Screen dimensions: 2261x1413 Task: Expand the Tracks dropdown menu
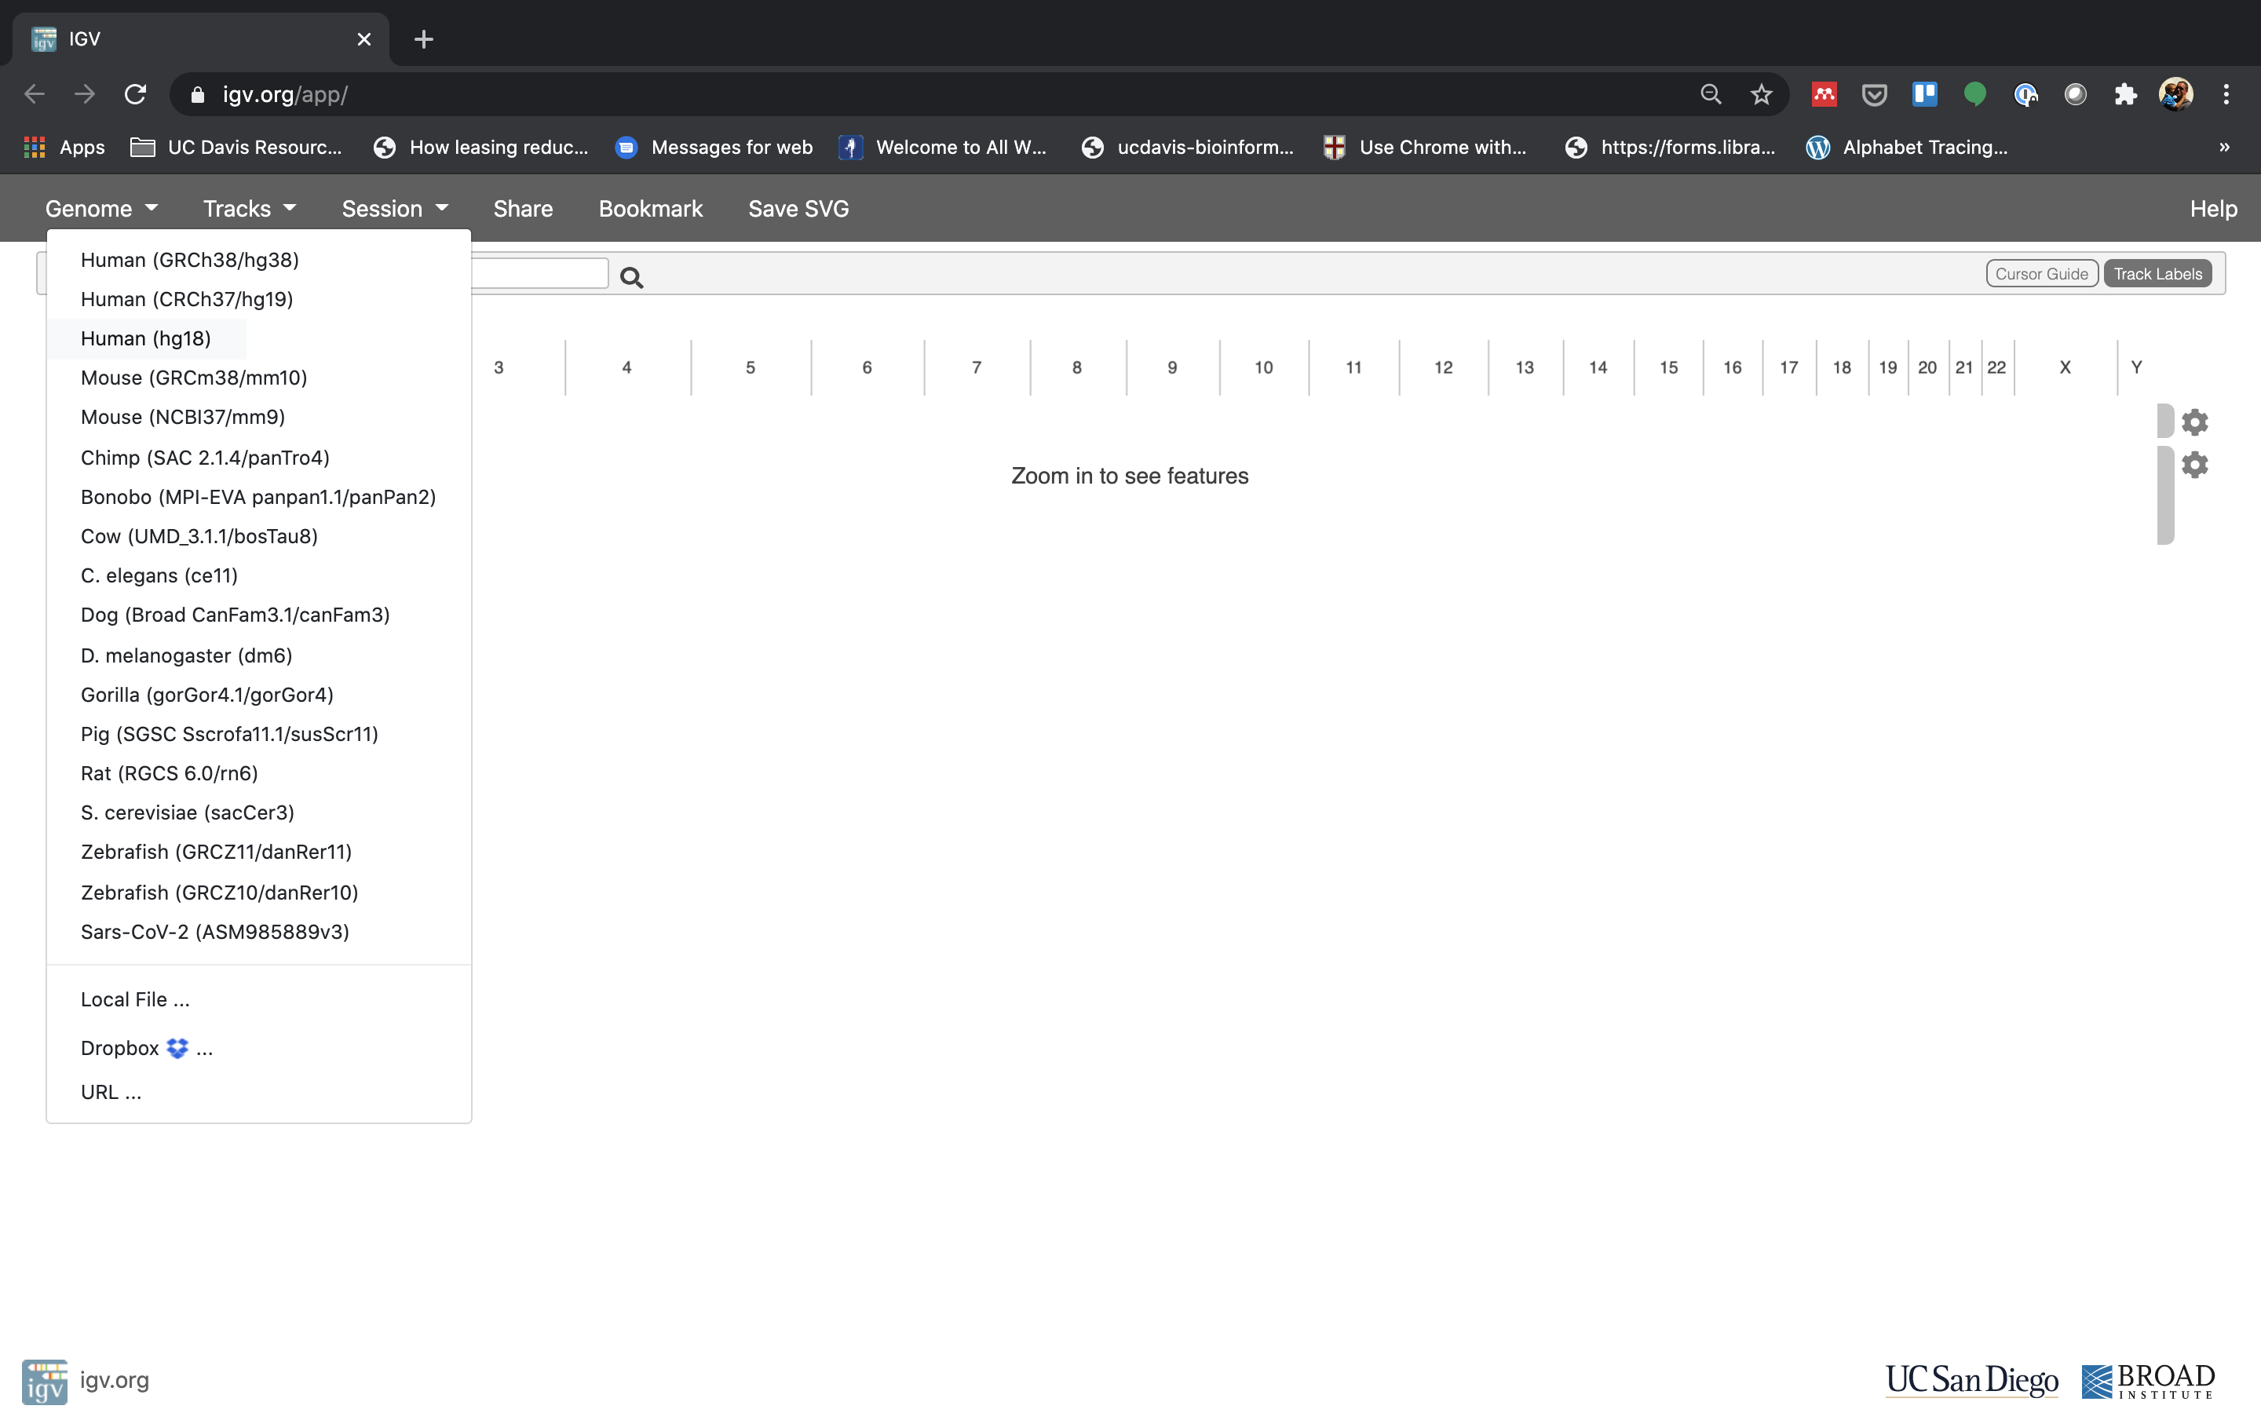(x=250, y=208)
